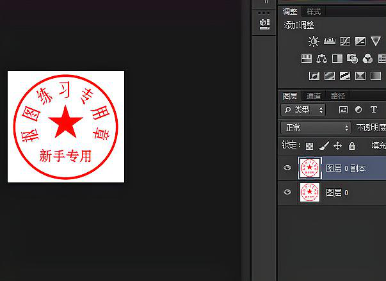Click the layer name in the bottom 图层 0 row

point(337,193)
